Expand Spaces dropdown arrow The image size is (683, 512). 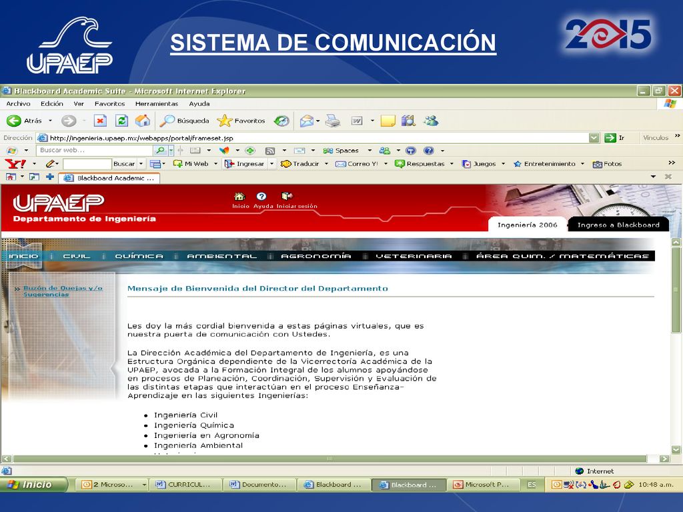click(370, 151)
